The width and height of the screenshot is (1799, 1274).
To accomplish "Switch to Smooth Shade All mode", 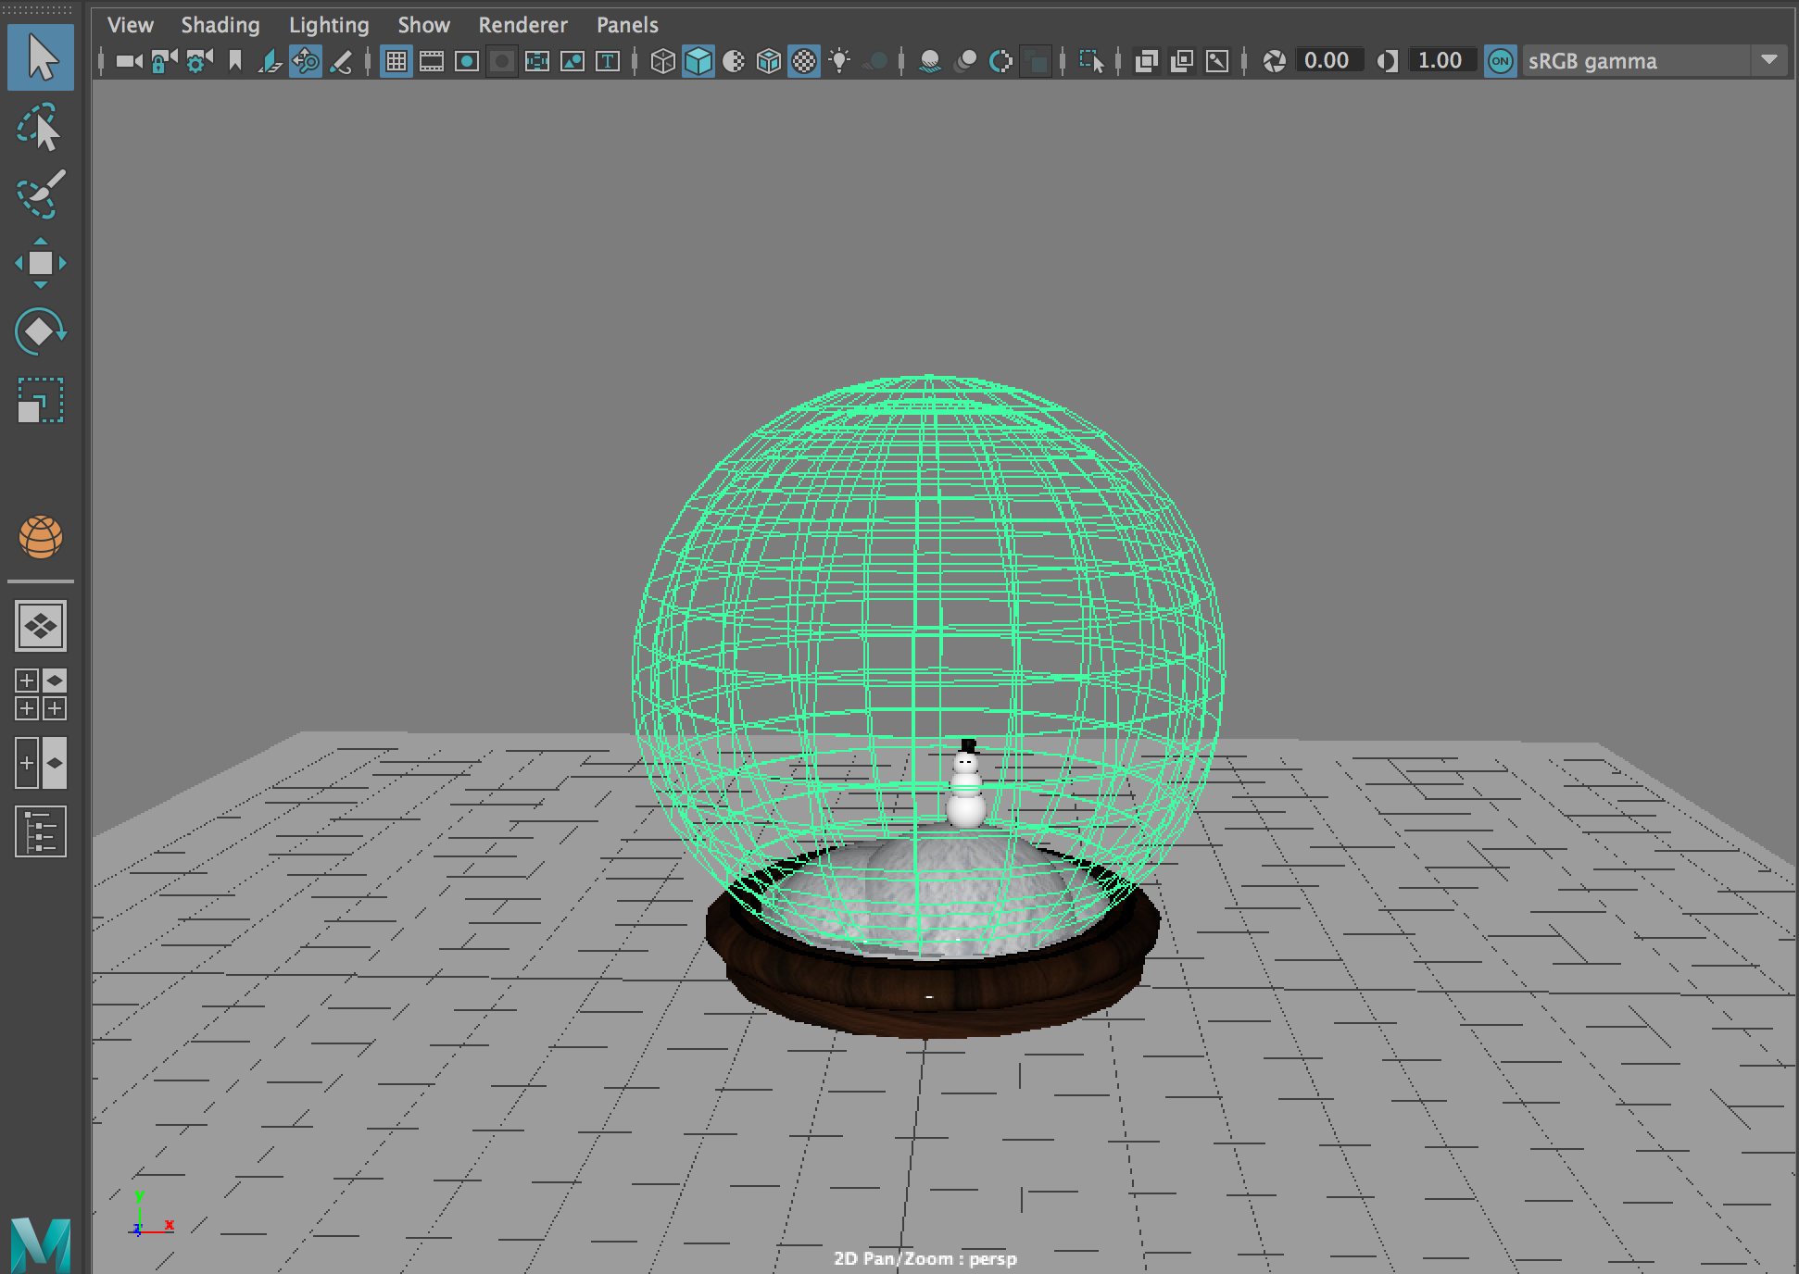I will tap(698, 61).
